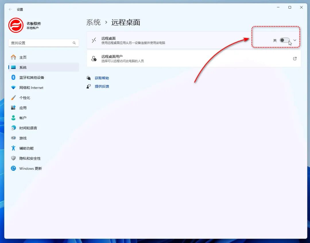The image size is (310, 243).
Task: Enable the 远程桌面 toggle switch
Action: click(x=284, y=41)
